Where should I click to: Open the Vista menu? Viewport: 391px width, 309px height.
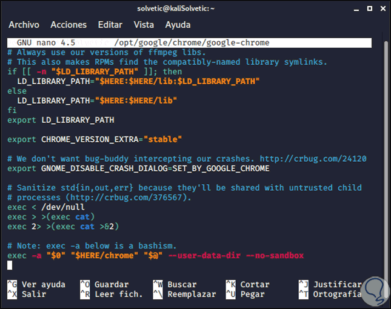[144, 25]
